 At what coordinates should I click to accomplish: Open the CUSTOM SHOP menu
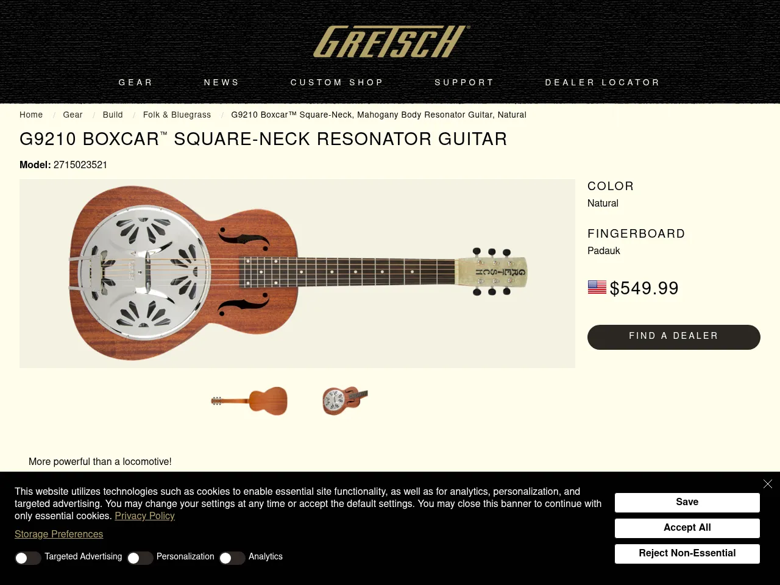(x=337, y=83)
